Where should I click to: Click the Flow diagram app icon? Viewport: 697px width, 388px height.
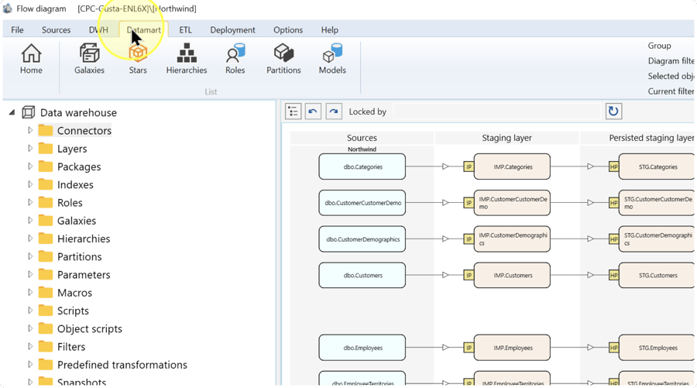coord(8,8)
